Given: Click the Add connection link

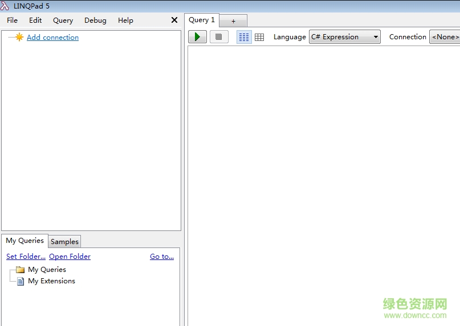Looking at the screenshot, I should tap(52, 38).
